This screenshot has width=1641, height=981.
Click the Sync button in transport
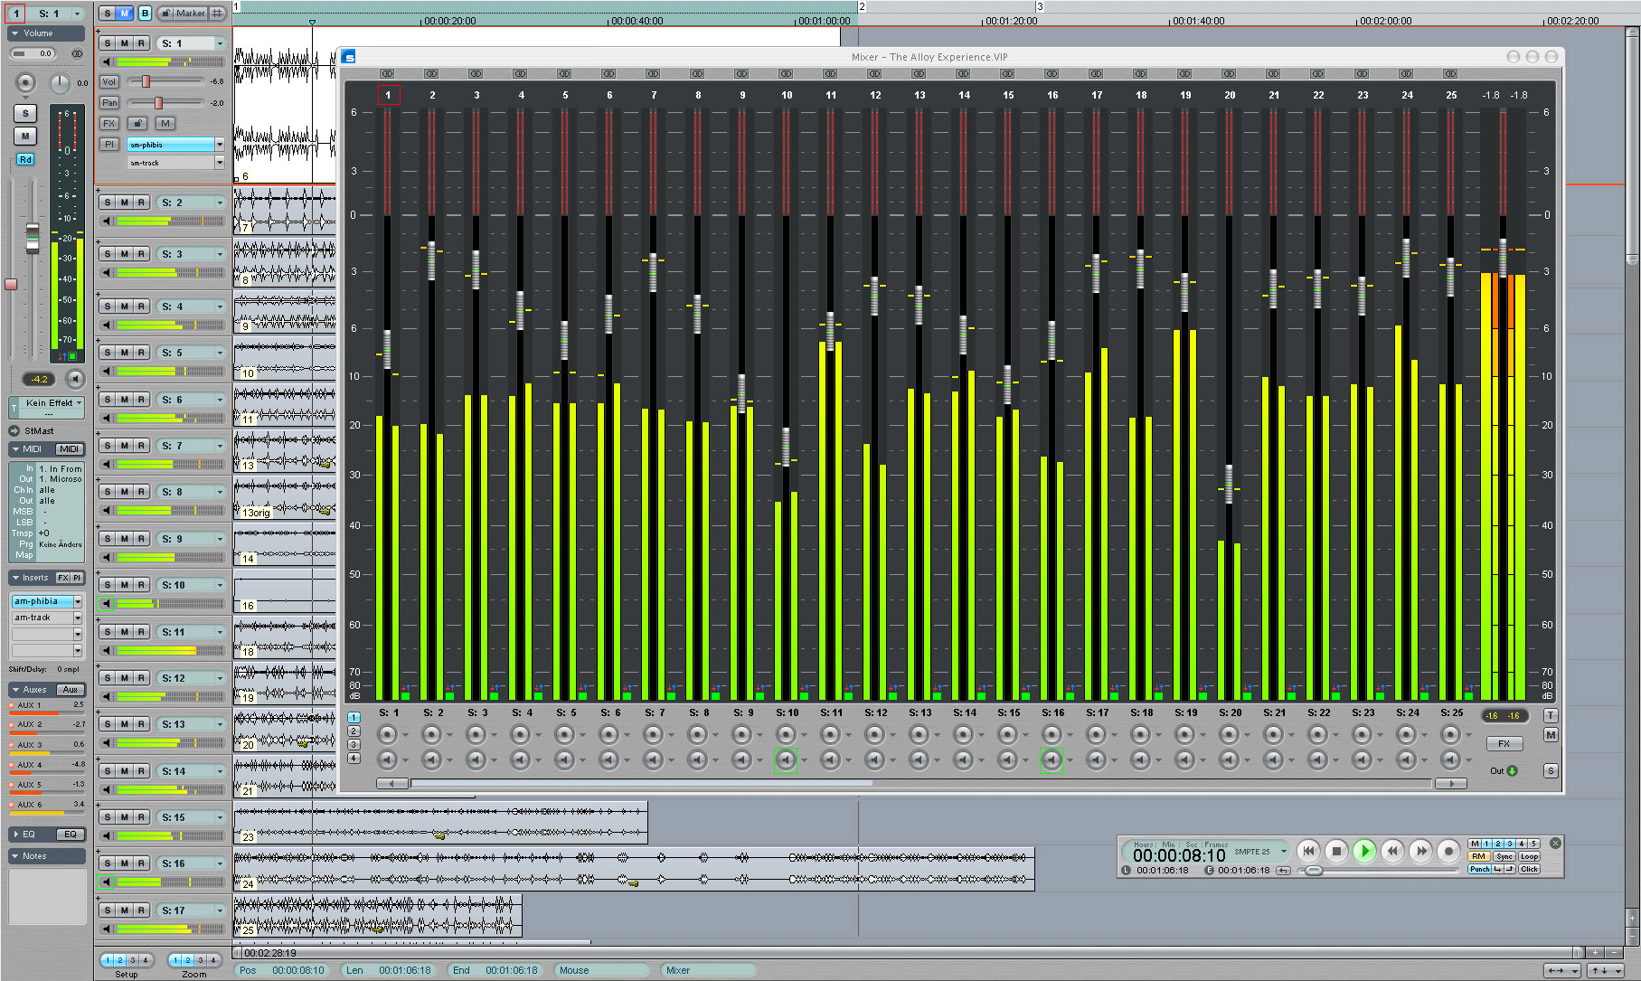[1504, 856]
